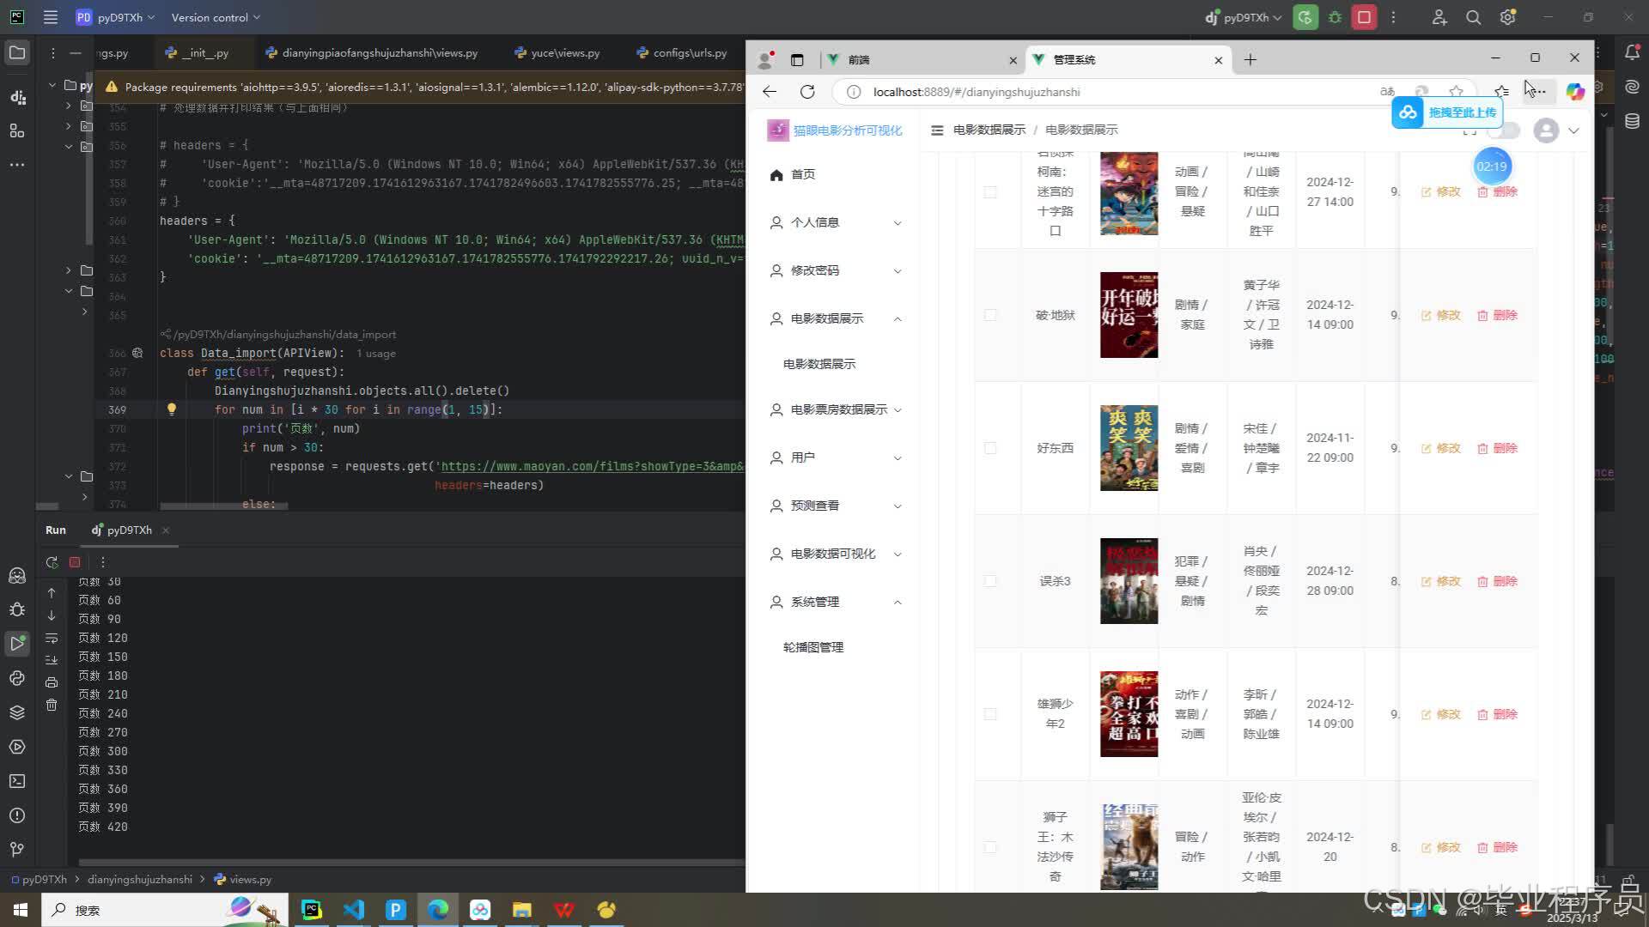Open the Python Packages tool window
The height and width of the screenshot is (927, 1649).
17,712
